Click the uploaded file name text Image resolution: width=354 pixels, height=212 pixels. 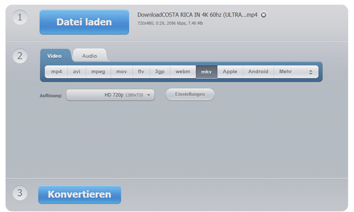pyautogui.click(x=197, y=15)
